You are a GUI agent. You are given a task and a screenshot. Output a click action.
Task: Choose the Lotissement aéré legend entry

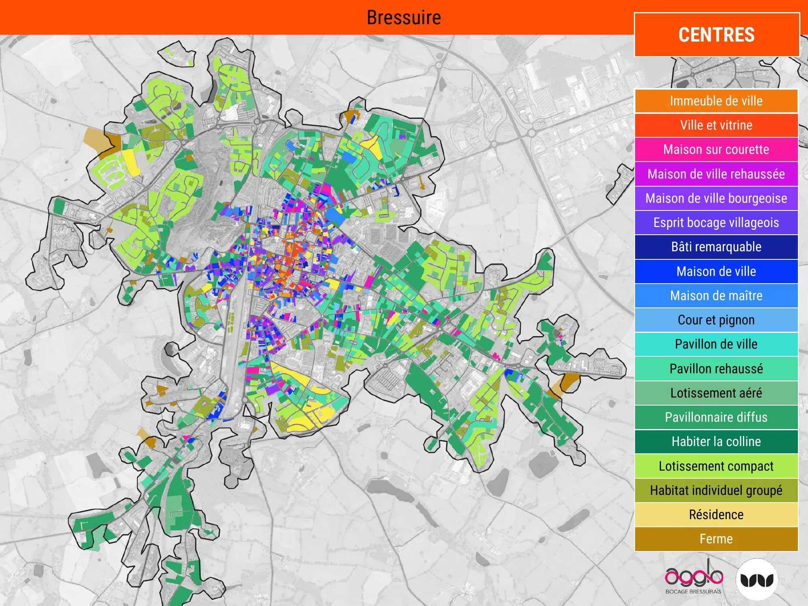coord(716,393)
